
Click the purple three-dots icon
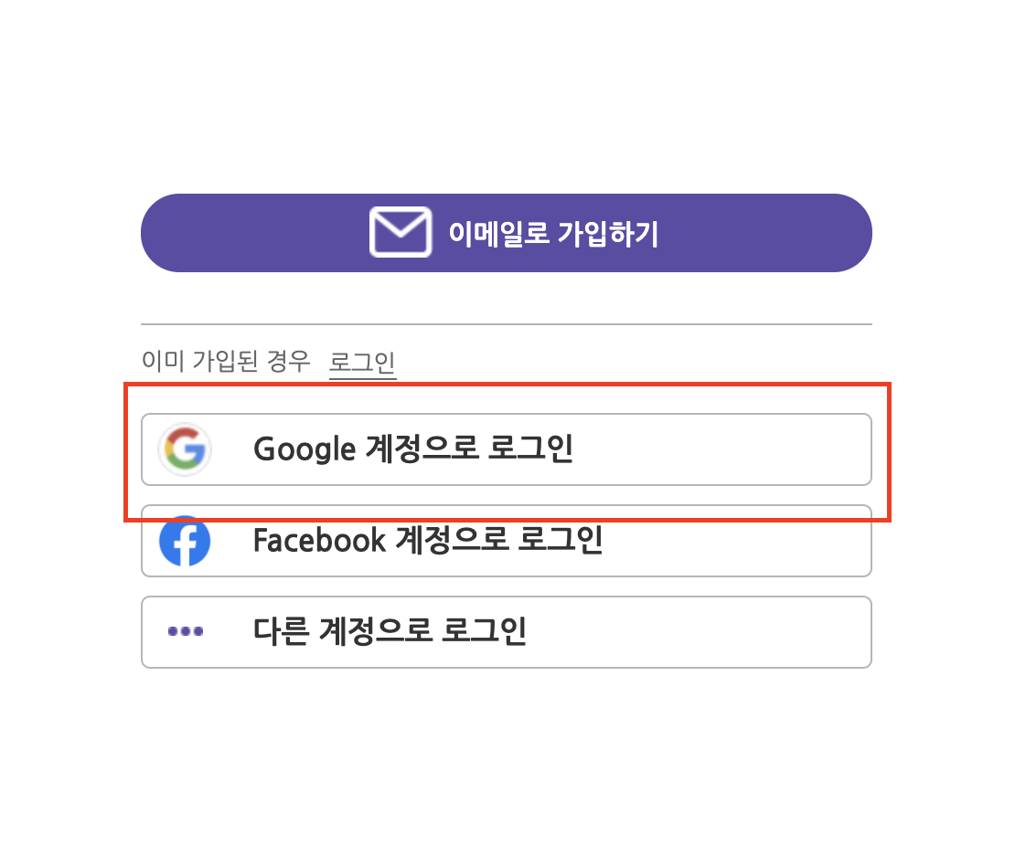(186, 631)
